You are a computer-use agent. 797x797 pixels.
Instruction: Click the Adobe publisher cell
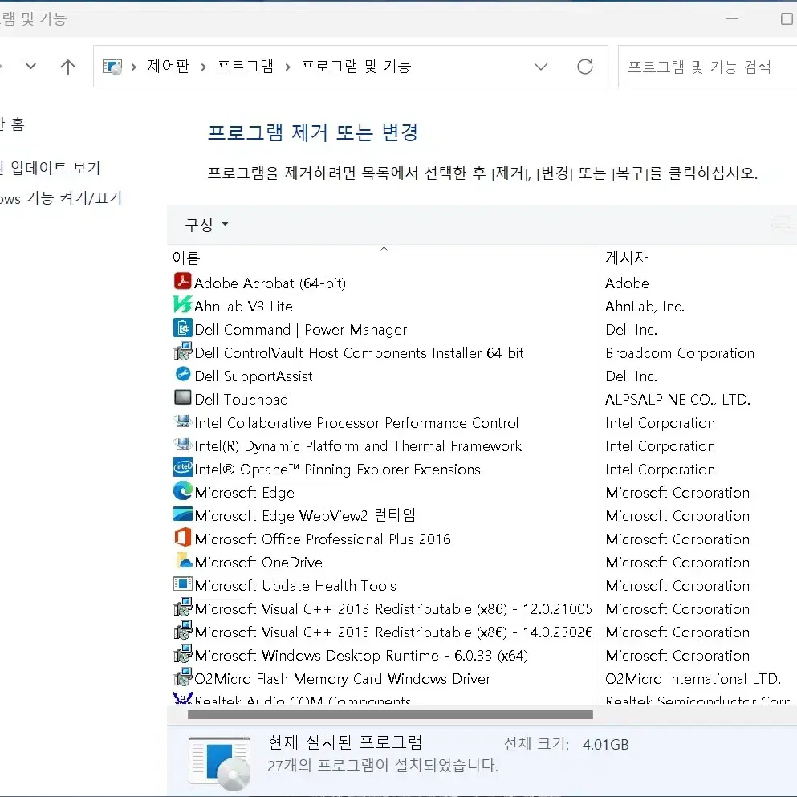tap(627, 283)
